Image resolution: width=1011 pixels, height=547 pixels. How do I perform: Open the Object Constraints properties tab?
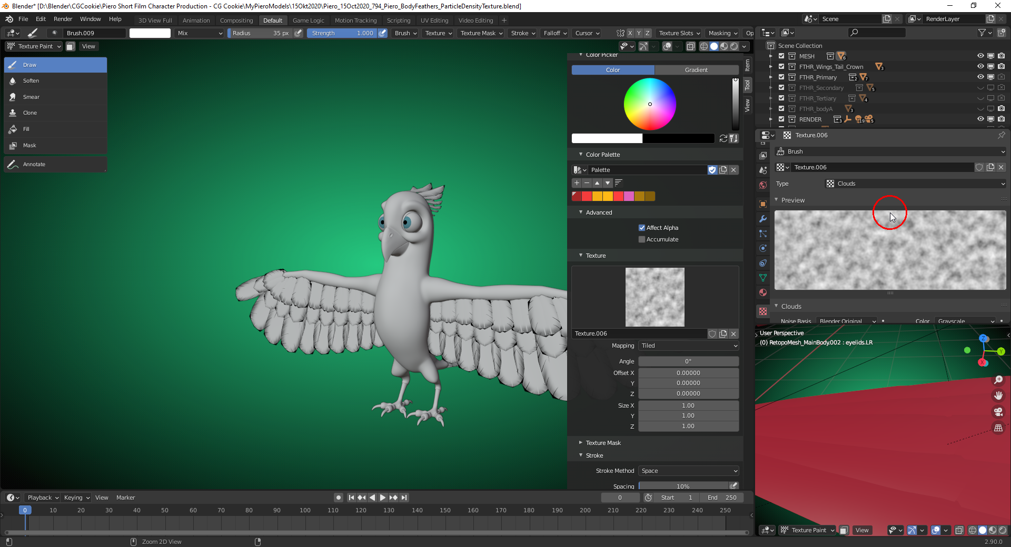[x=762, y=263]
